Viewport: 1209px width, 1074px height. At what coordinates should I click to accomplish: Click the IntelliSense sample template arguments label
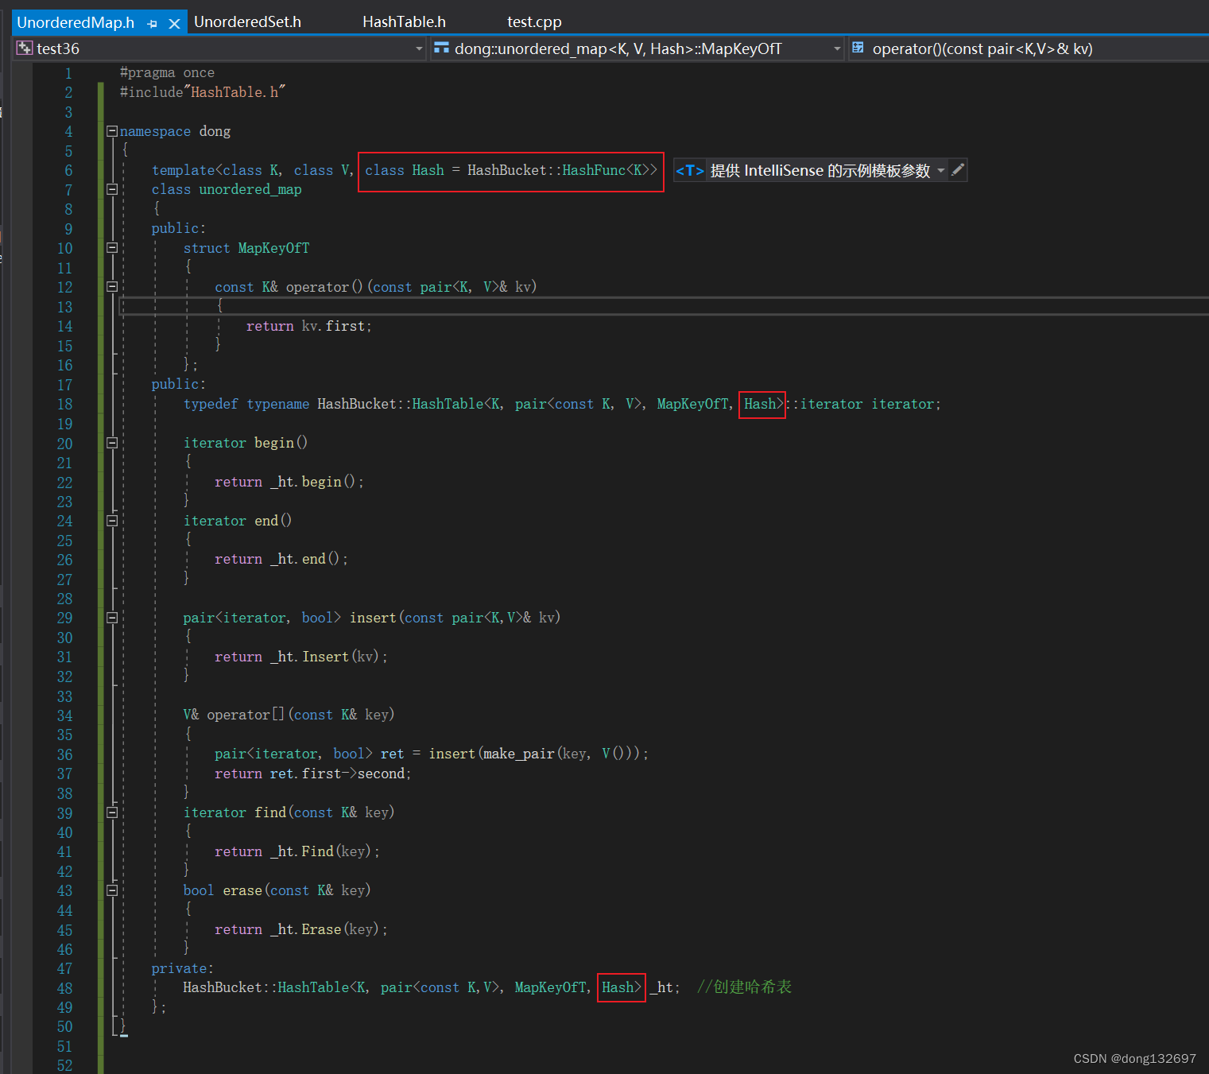820,170
